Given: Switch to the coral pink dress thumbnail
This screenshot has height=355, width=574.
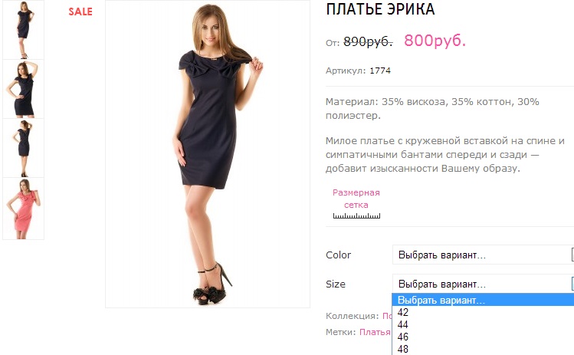Looking at the screenshot, I should tap(23, 208).
